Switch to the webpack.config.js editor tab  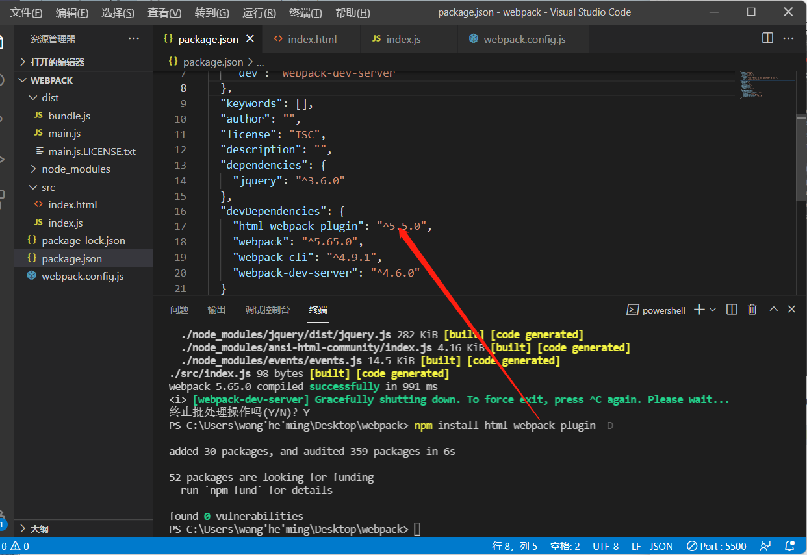pos(524,39)
